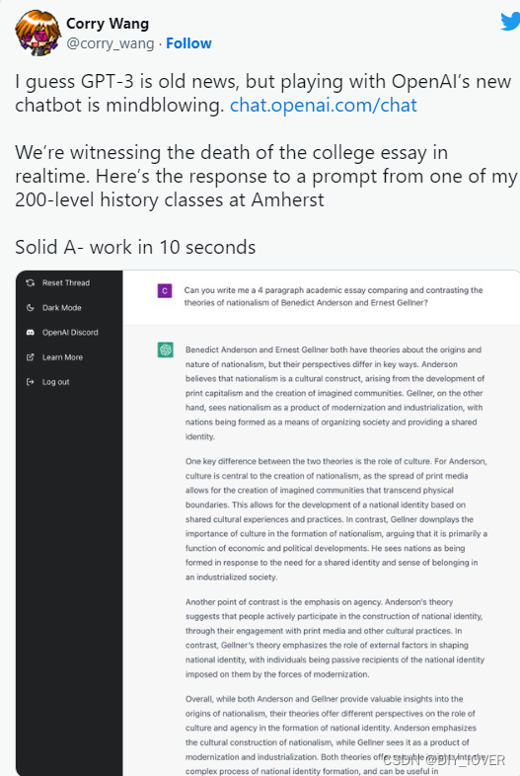Select Reset Thread in the sidebar
520x776 pixels.
[66, 282]
